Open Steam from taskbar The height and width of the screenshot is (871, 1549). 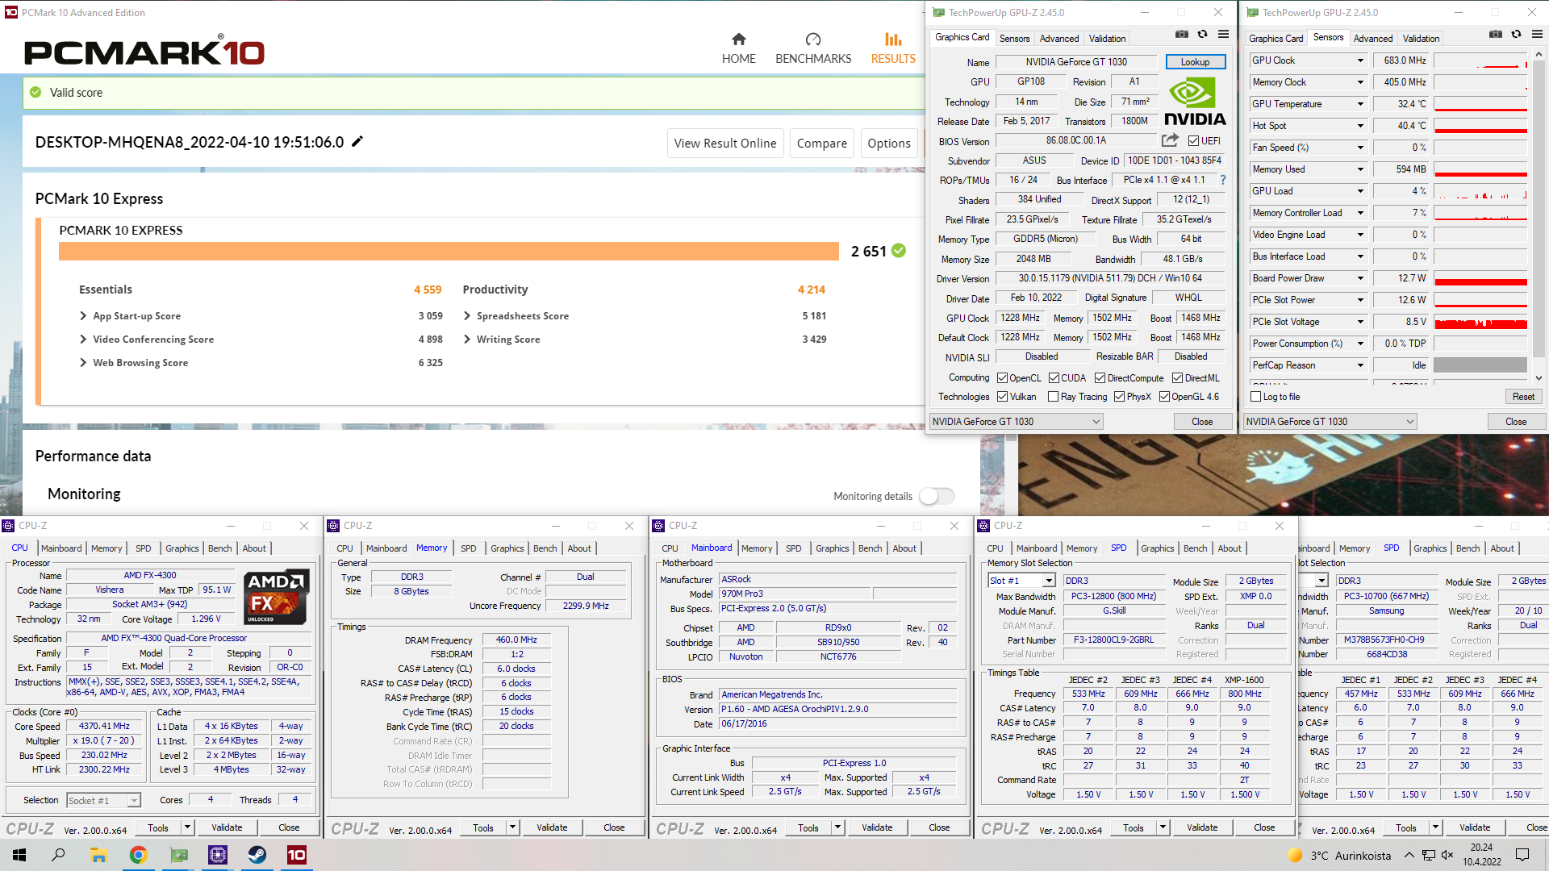(x=257, y=855)
